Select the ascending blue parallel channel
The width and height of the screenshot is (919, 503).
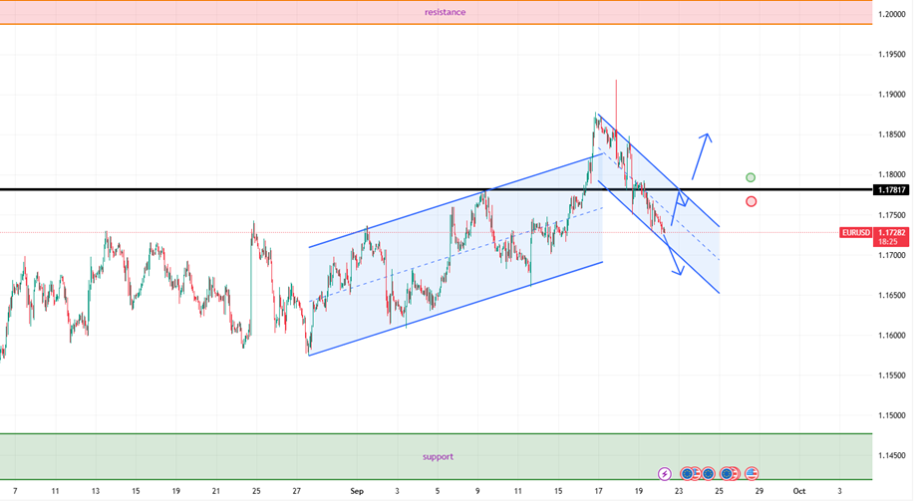pyautogui.click(x=456, y=254)
